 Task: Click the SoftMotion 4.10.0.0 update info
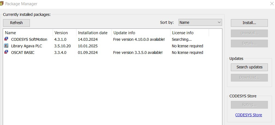coord(139,39)
